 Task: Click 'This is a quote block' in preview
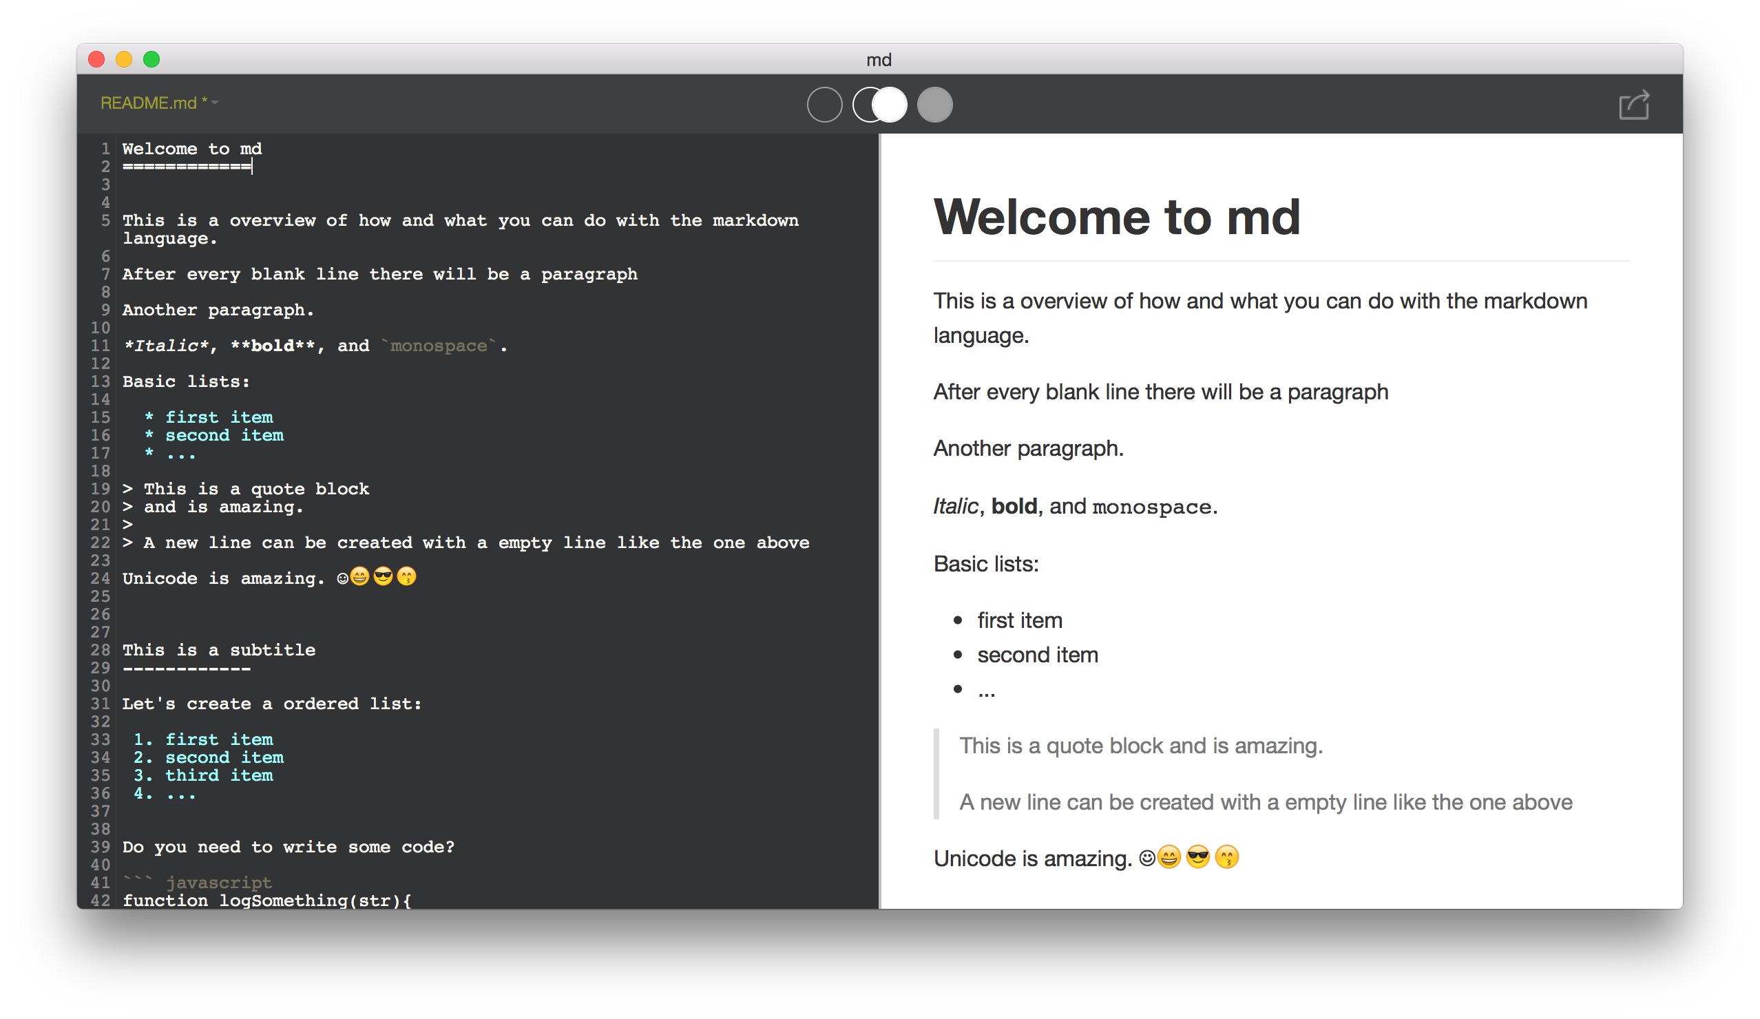[1063, 746]
